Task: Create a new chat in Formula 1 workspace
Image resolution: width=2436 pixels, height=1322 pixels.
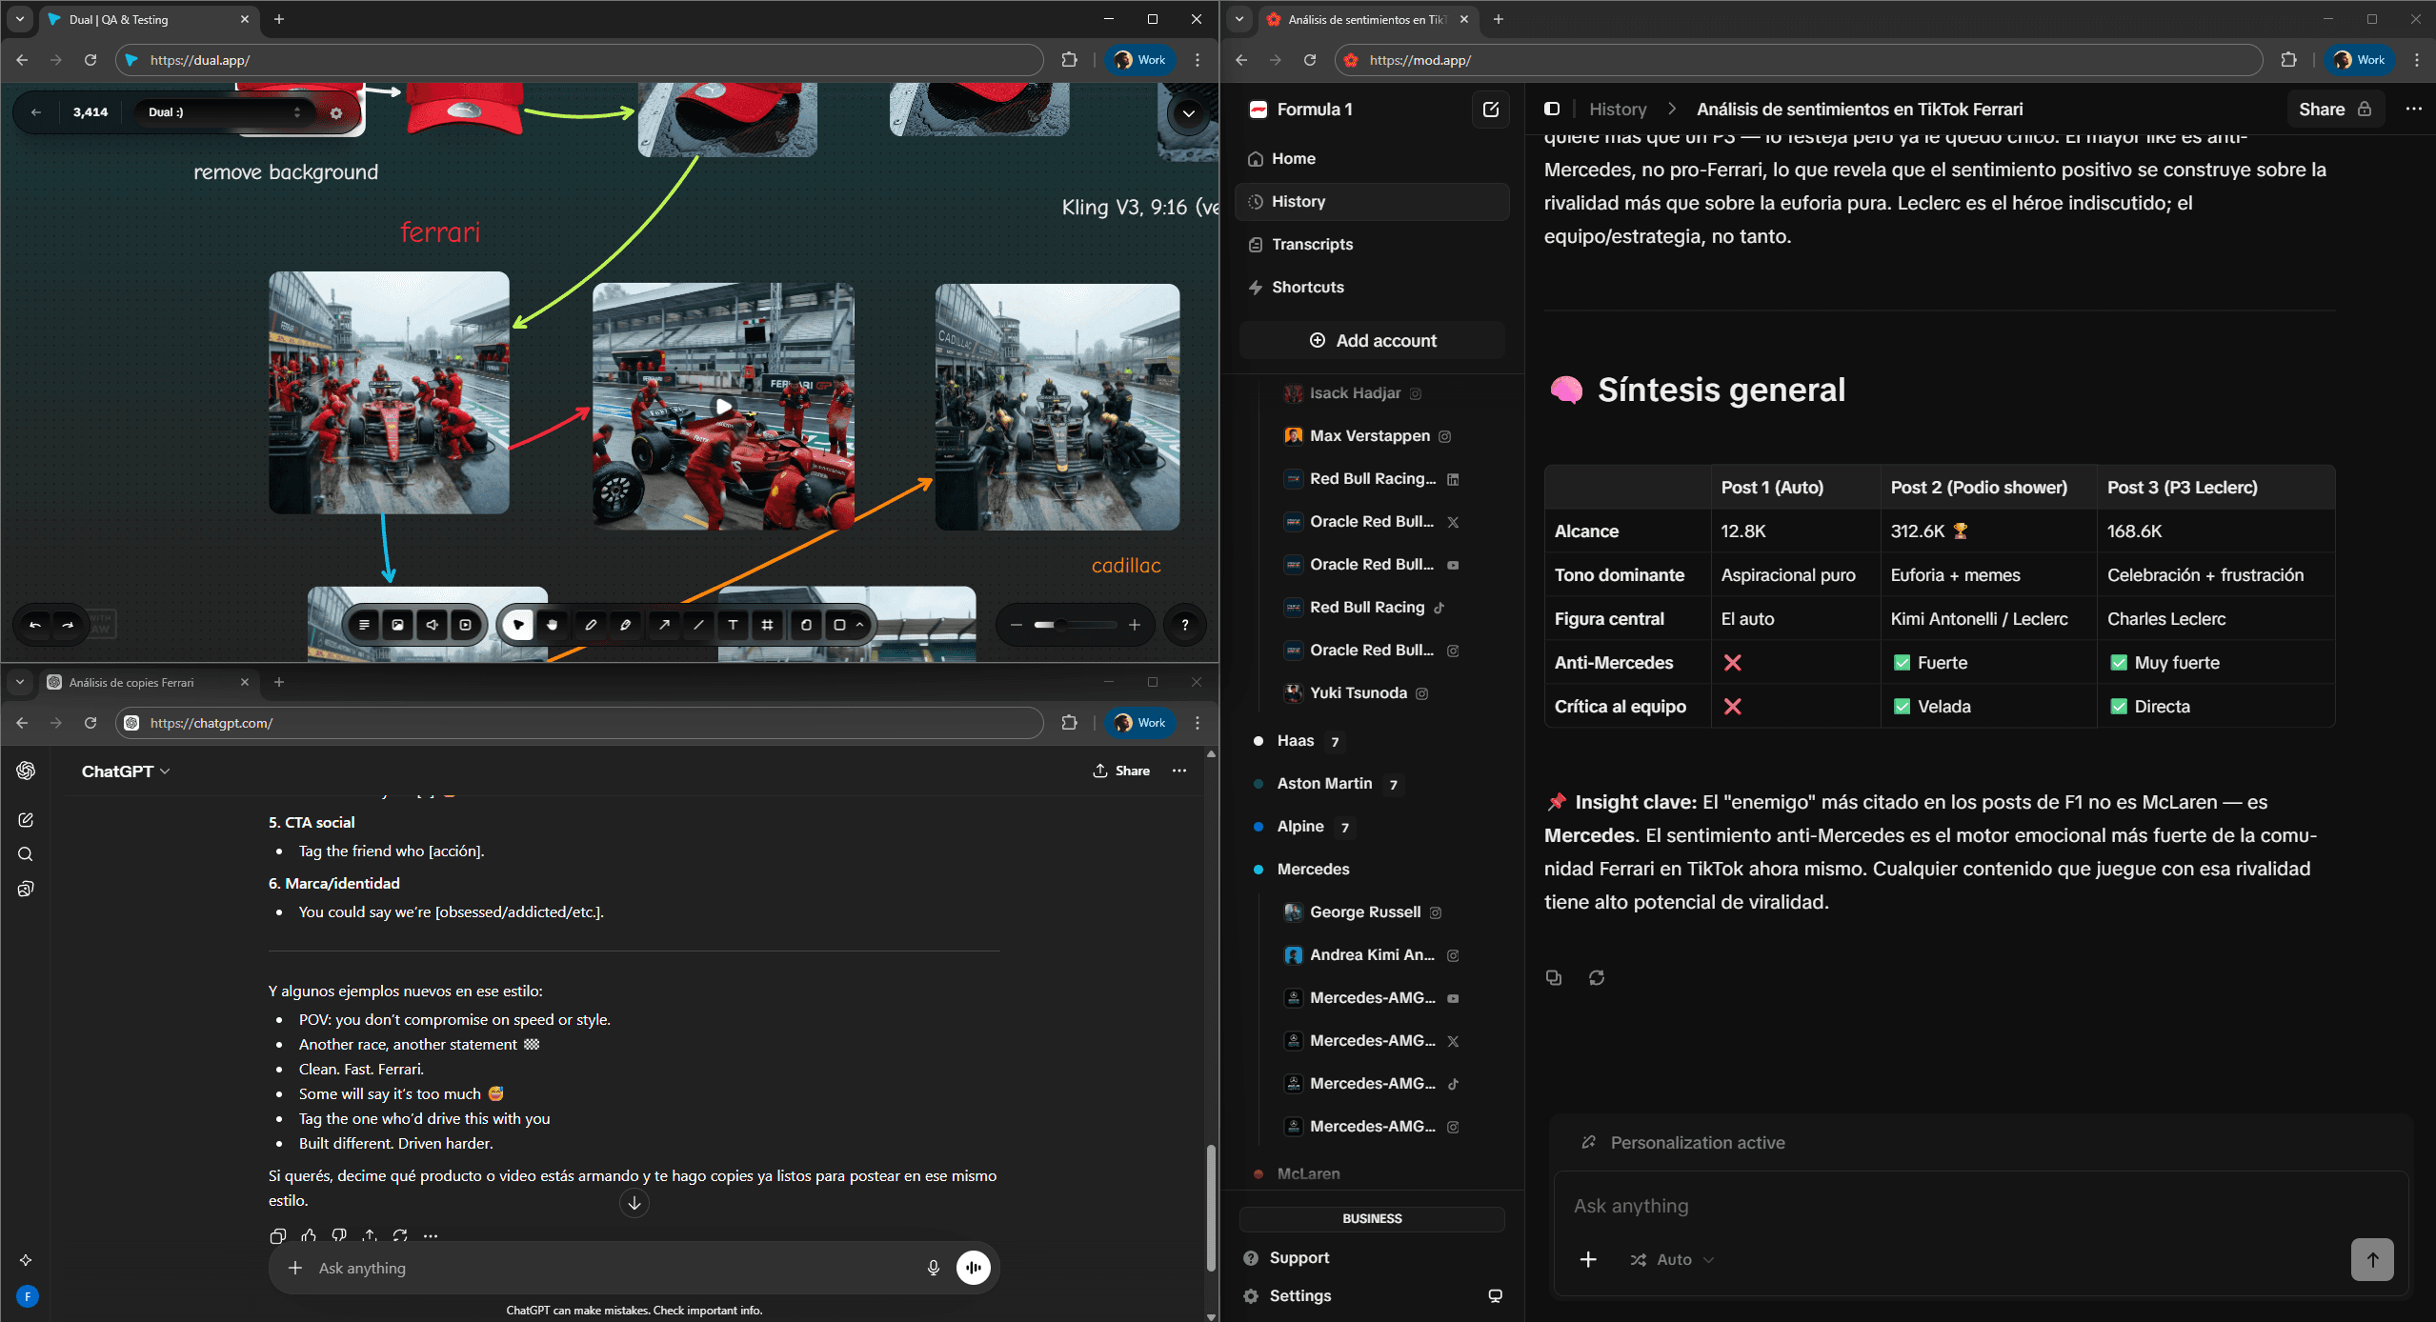Action: [1491, 110]
